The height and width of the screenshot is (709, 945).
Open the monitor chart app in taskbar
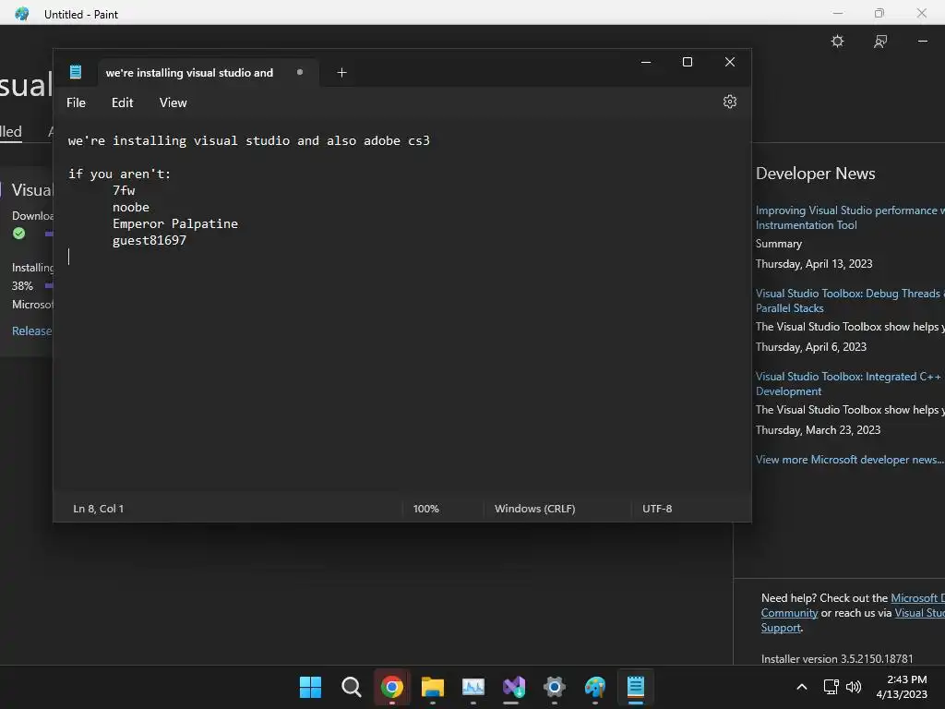(x=473, y=687)
